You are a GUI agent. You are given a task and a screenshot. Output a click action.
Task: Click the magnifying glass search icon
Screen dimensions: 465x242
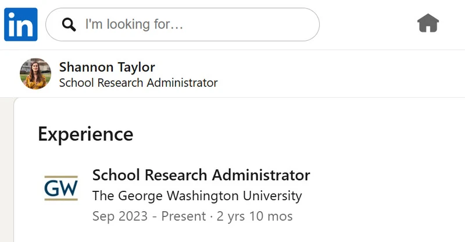pyautogui.click(x=69, y=24)
